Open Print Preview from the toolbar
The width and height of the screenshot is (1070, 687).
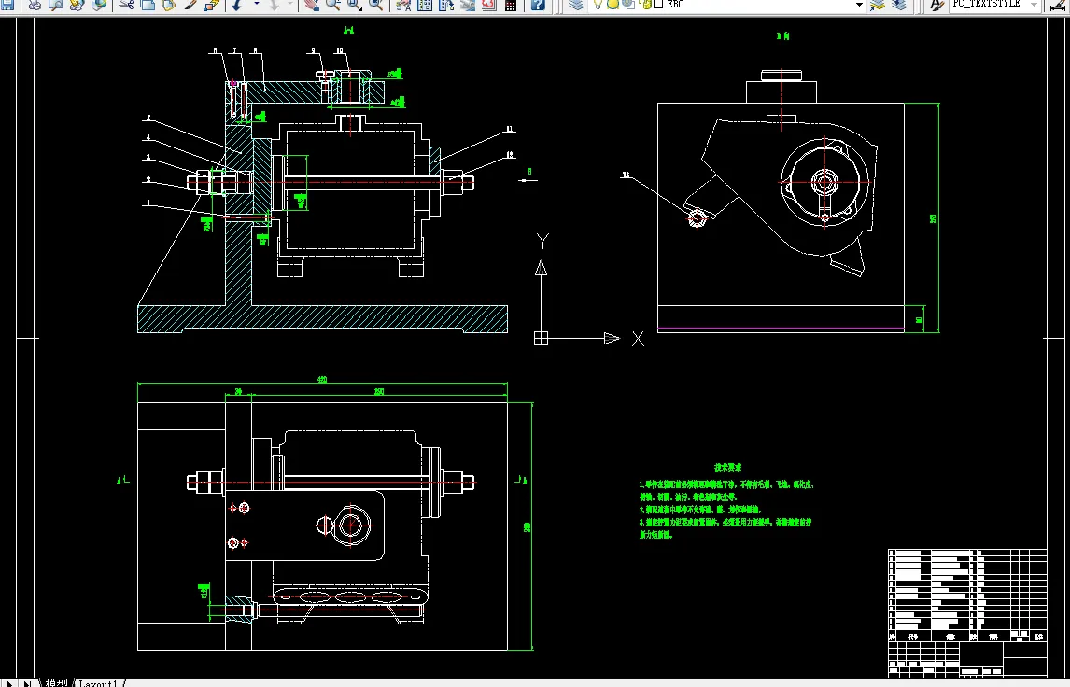tap(55, 5)
